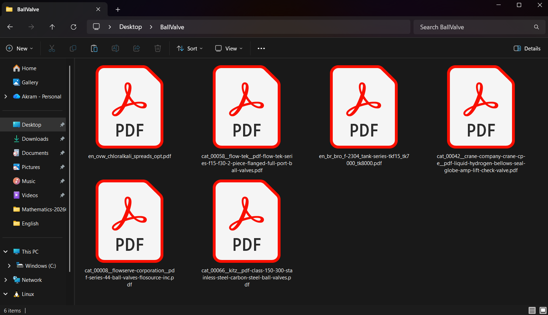Viewport: 548px width, 315px height.
Task: Expand the Windows (C:) drive node
Action: pos(9,266)
